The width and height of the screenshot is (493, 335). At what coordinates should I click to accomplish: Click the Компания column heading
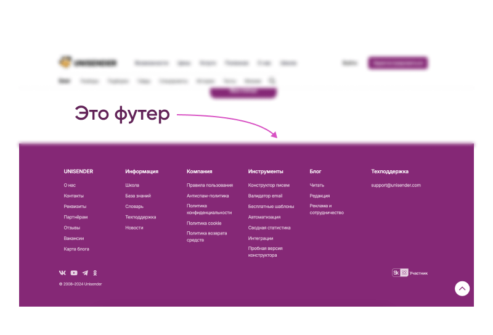tap(199, 172)
